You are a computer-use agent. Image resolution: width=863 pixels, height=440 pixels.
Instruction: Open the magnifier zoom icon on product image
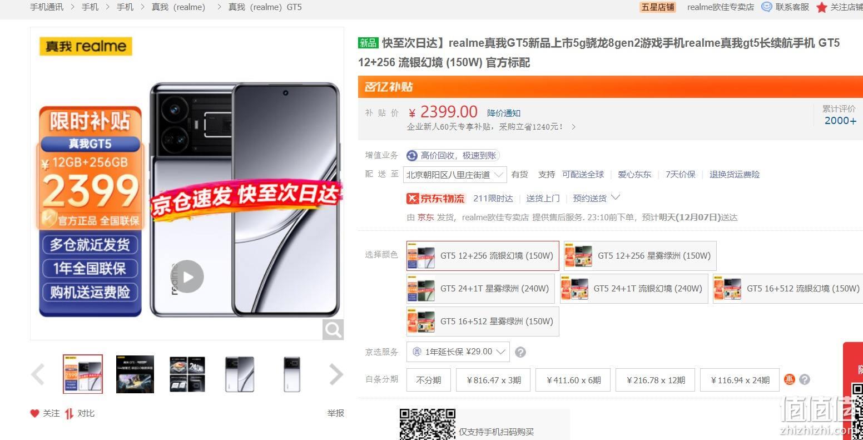click(x=333, y=330)
